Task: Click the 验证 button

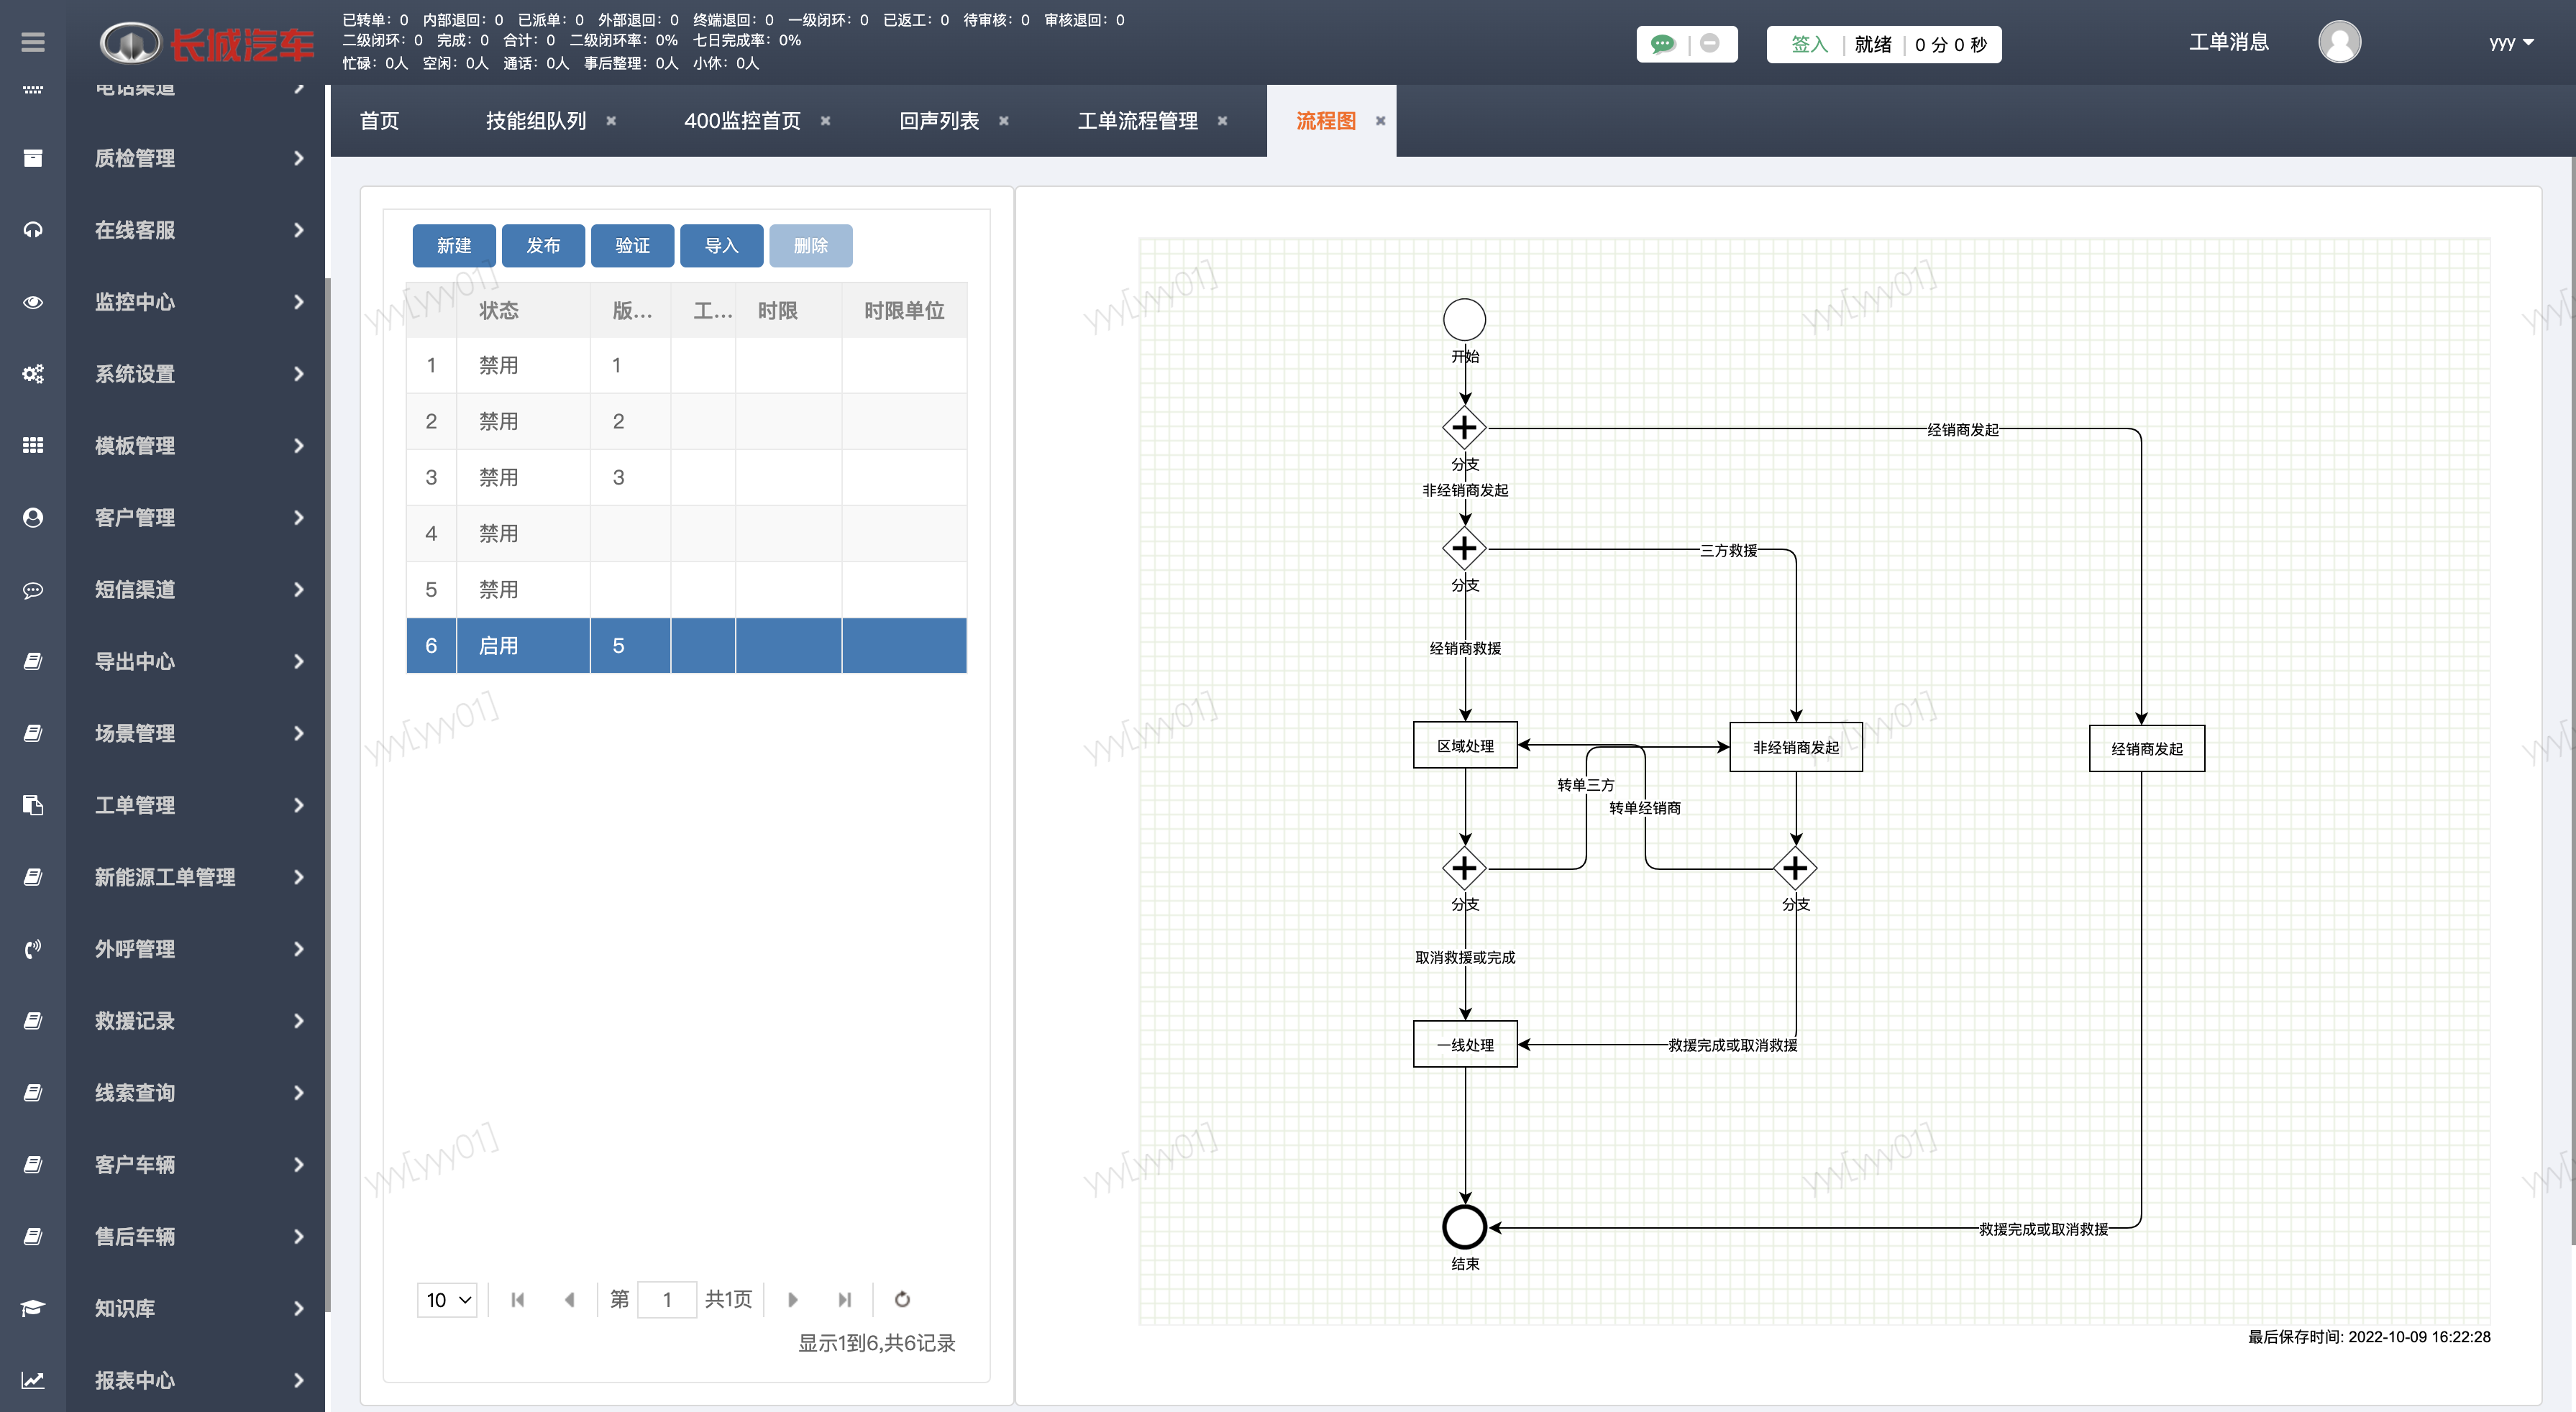Action: [632, 246]
